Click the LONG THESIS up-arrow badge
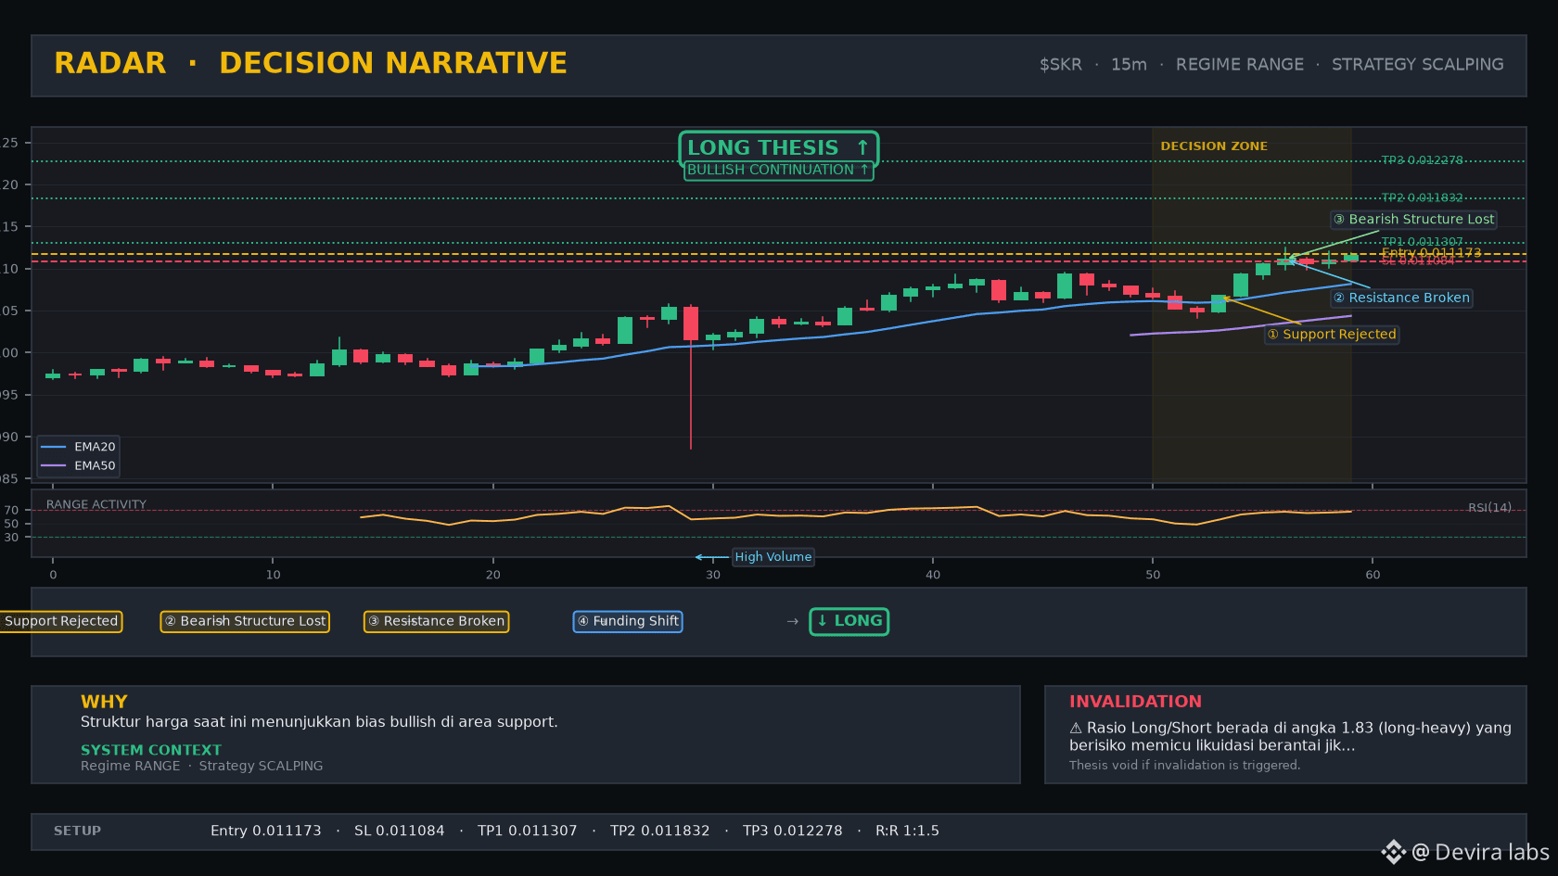 [779, 148]
